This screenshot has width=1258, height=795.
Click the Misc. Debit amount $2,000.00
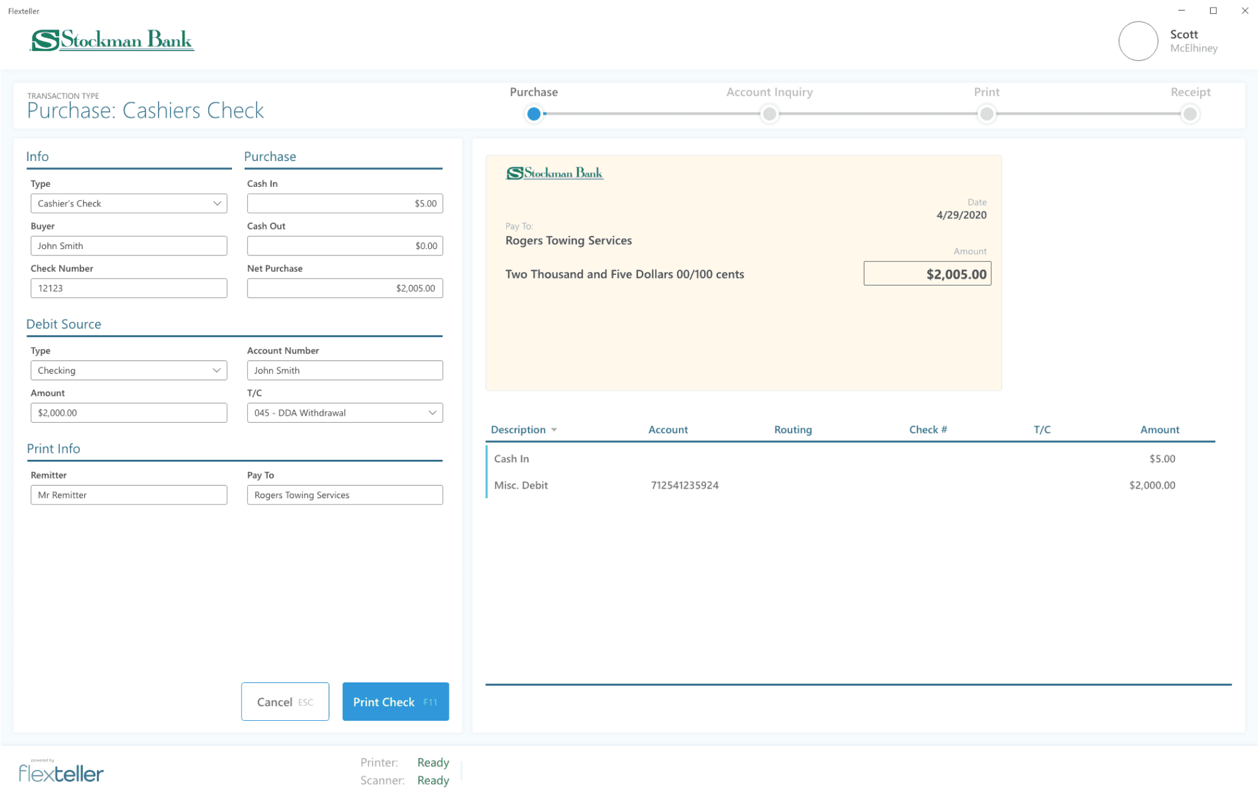[1152, 485]
